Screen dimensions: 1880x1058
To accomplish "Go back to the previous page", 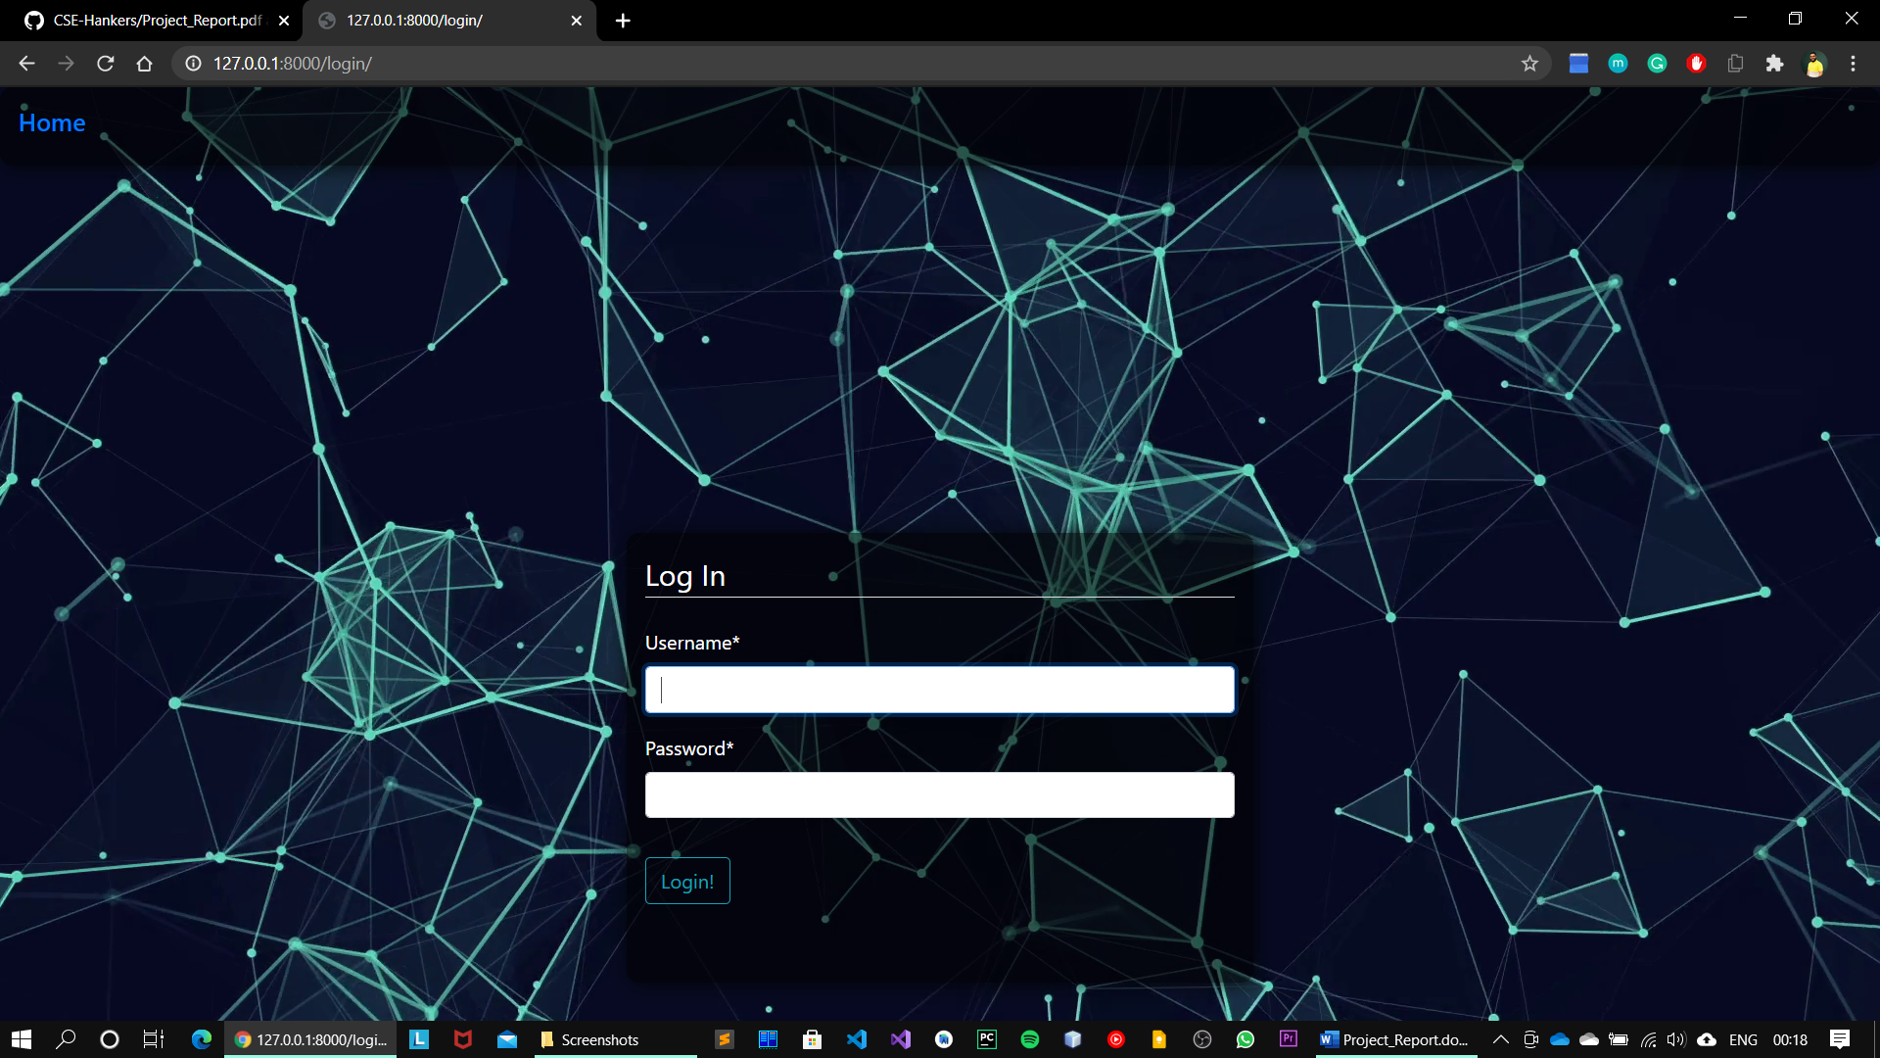I will [x=26, y=64].
